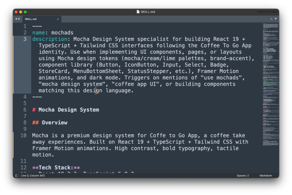
Task: Open the Markdown syntax selector
Action: coord(265,176)
